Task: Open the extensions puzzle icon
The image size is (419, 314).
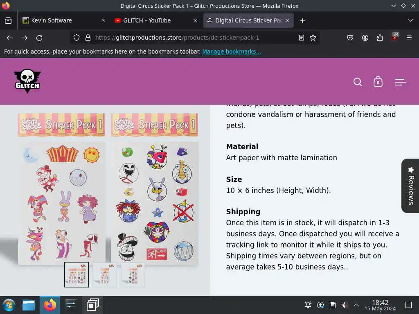Action: [x=380, y=38]
